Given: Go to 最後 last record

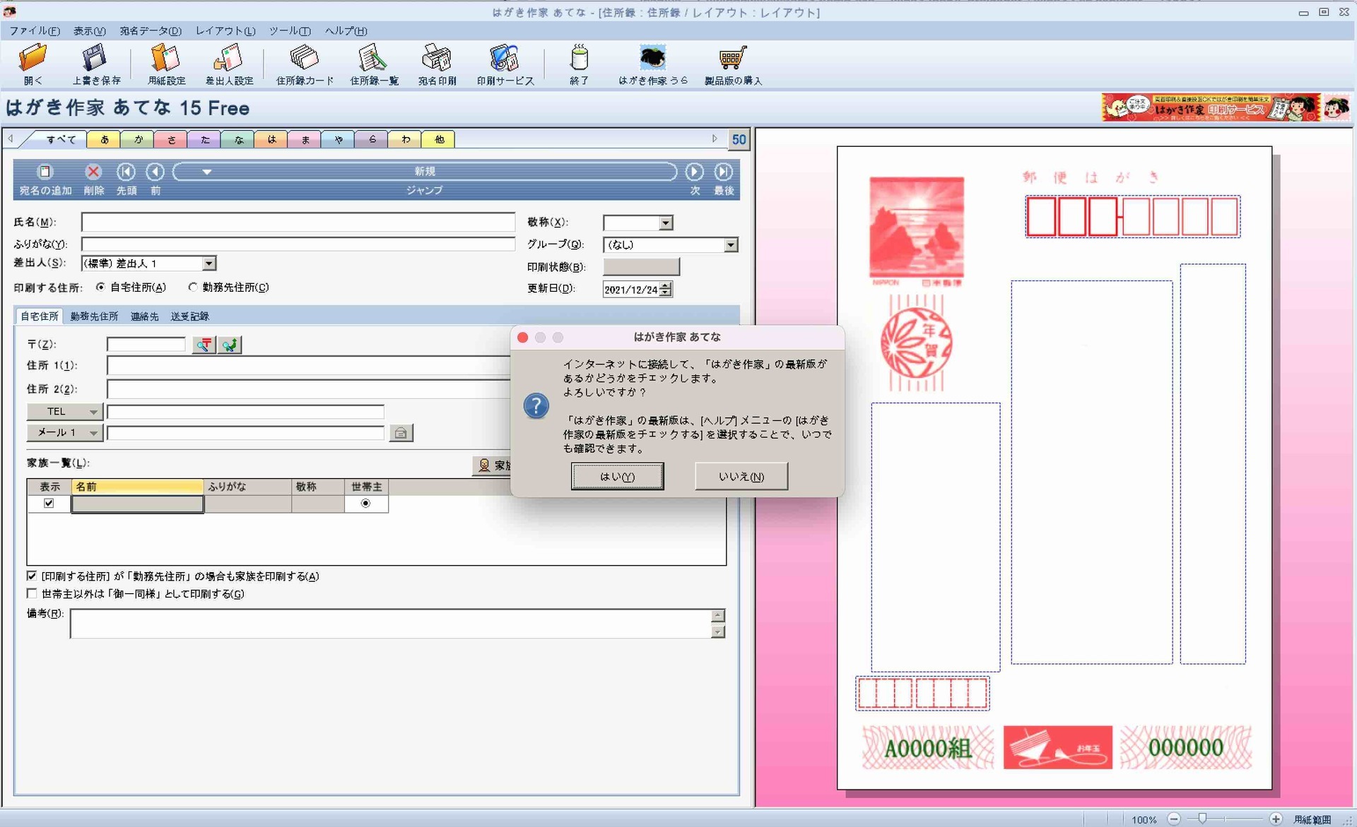Looking at the screenshot, I should point(724,179).
